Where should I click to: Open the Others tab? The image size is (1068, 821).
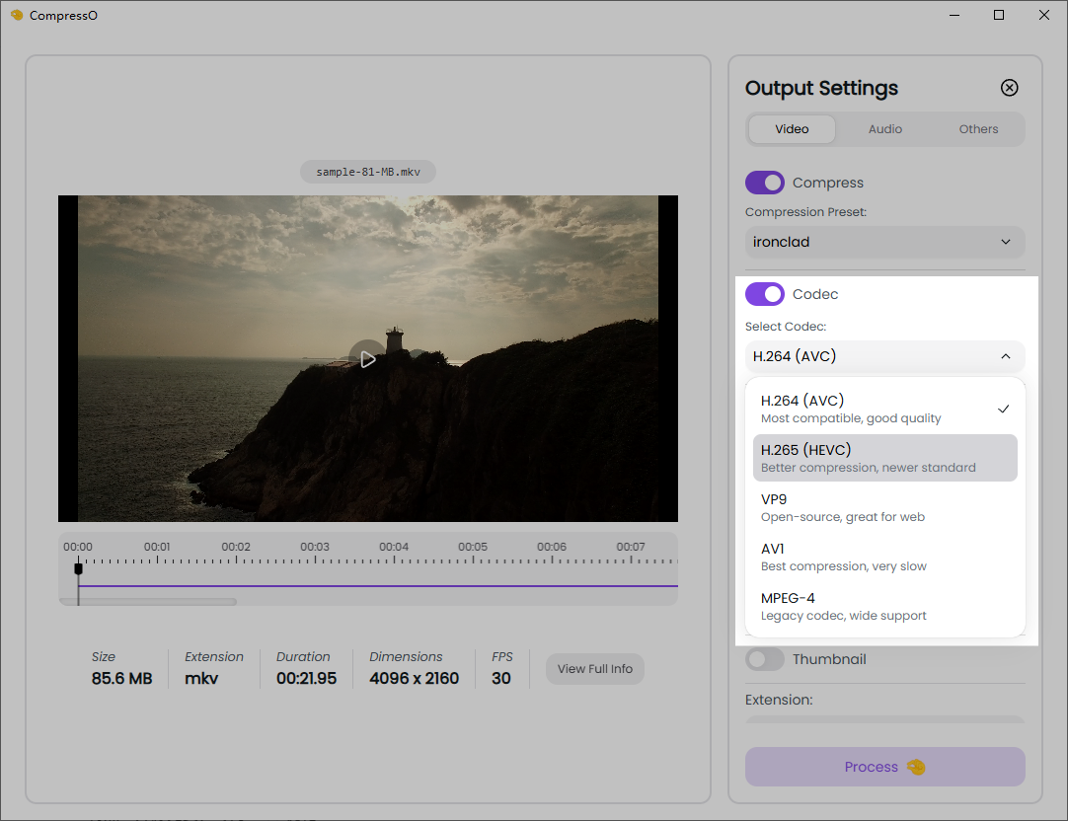[978, 129]
